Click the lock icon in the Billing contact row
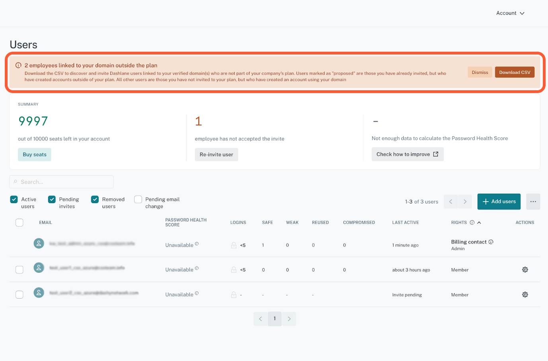 (x=234, y=245)
